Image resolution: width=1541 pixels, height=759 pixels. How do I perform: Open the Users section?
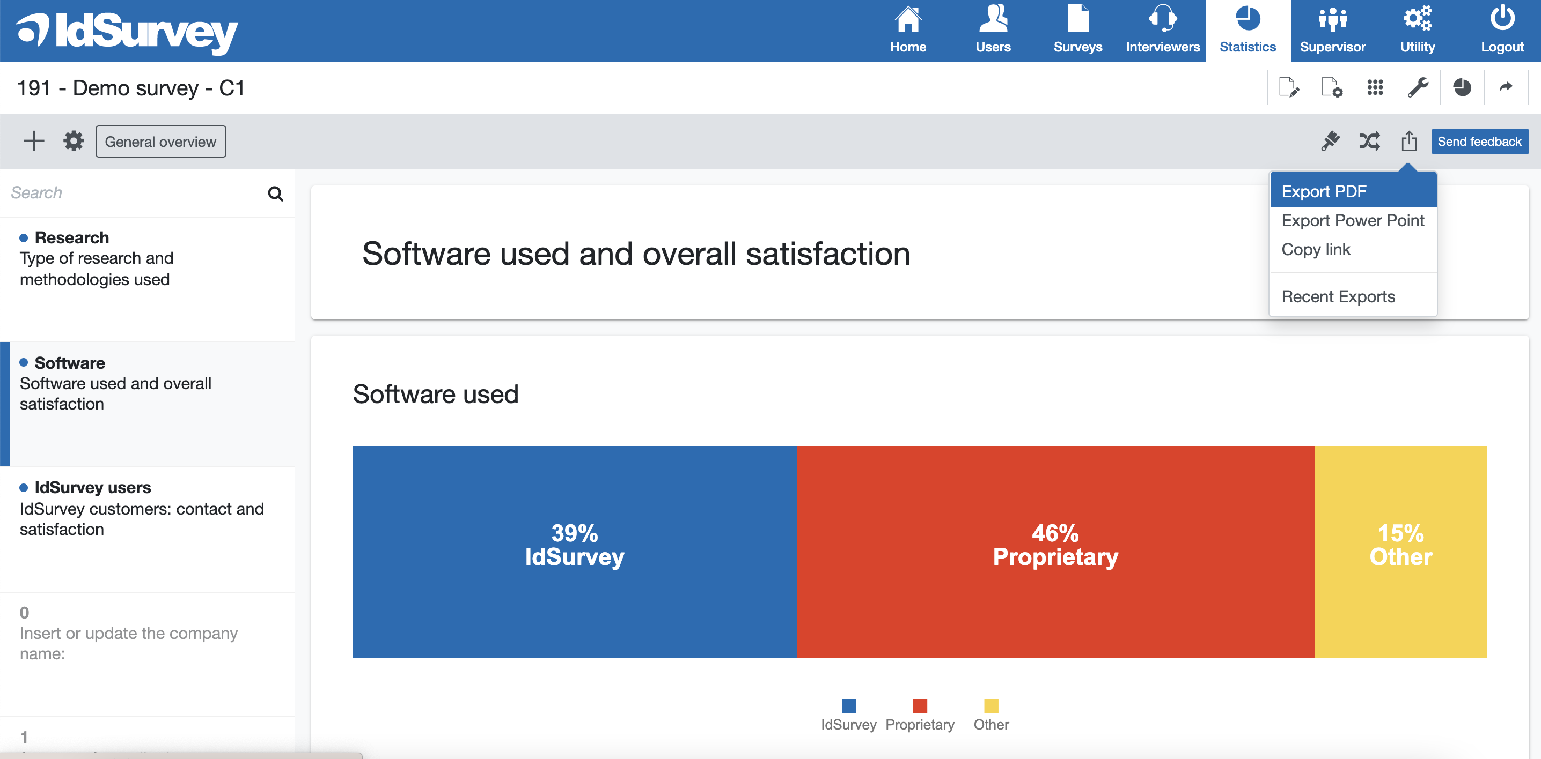(993, 31)
